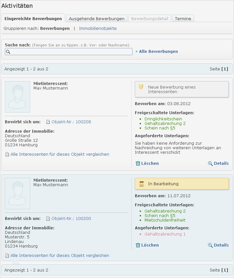Open the Termine tab
Viewport: 234px width, 278px height.
click(x=183, y=18)
